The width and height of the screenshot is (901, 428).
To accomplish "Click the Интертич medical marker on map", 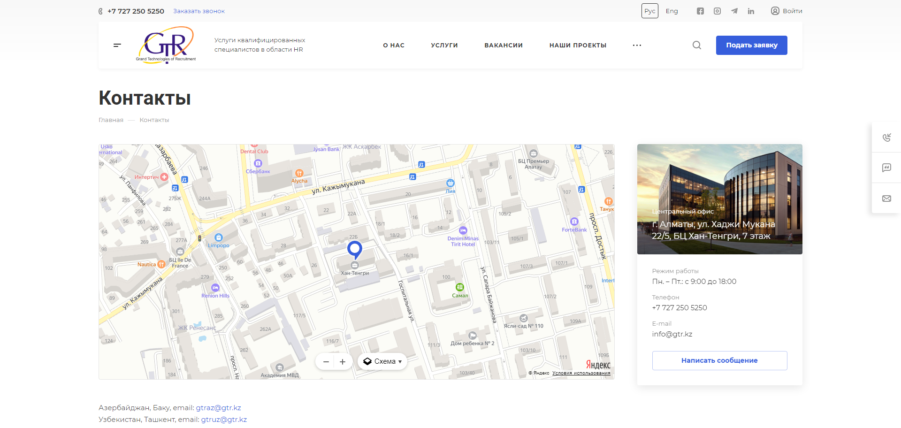I will (x=164, y=177).
